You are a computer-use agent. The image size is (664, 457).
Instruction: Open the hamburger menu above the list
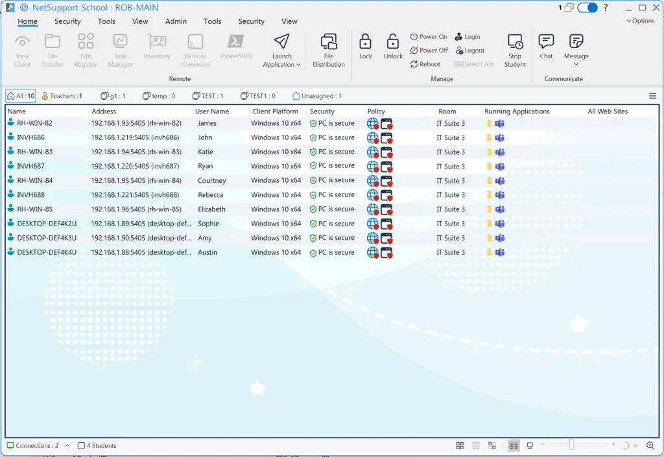[652, 96]
